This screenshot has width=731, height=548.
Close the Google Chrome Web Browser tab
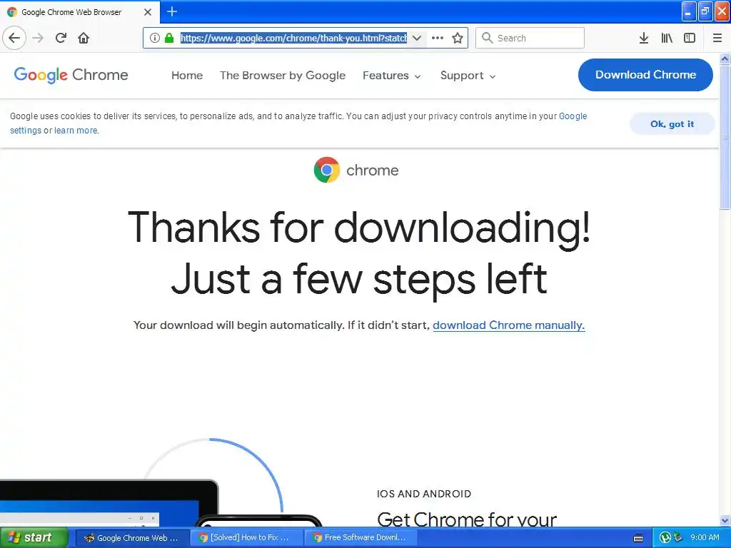click(x=148, y=12)
